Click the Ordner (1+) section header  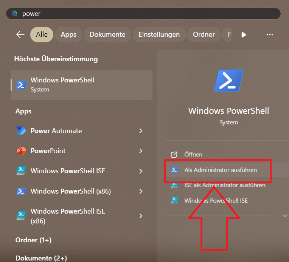point(33,240)
